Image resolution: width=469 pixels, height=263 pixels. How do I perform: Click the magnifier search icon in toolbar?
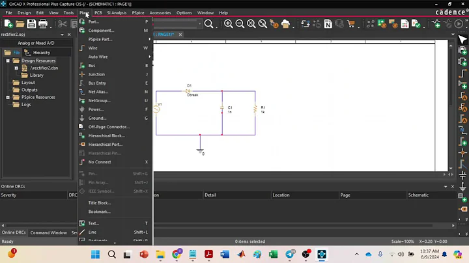pyautogui.click(x=208, y=24)
